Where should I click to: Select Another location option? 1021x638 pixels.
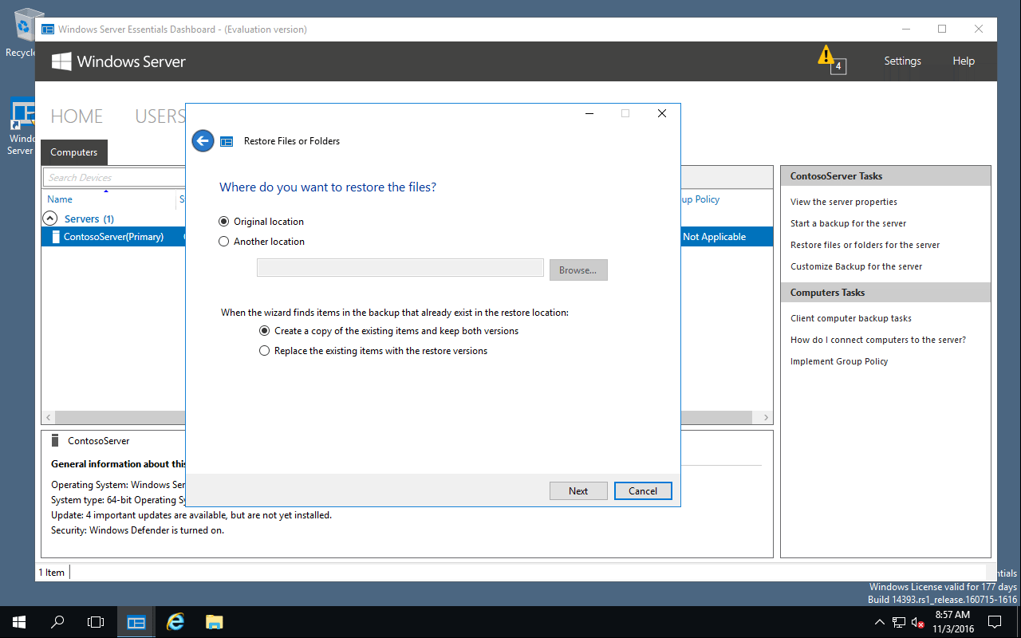261,242
